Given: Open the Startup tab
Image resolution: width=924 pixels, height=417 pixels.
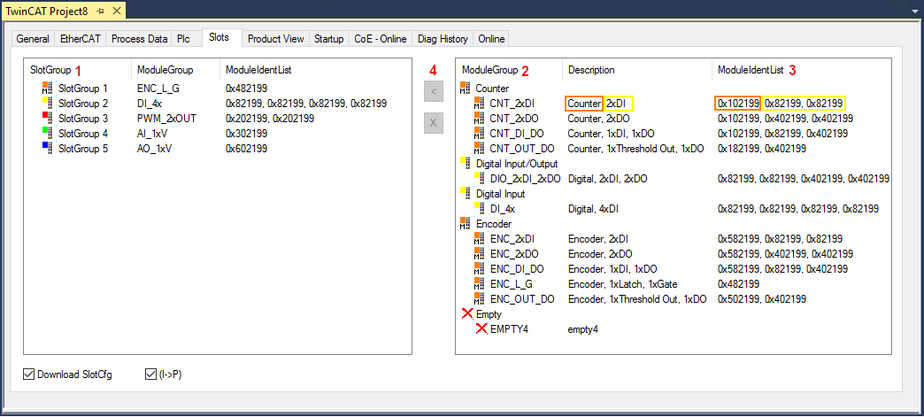Looking at the screenshot, I should (329, 39).
